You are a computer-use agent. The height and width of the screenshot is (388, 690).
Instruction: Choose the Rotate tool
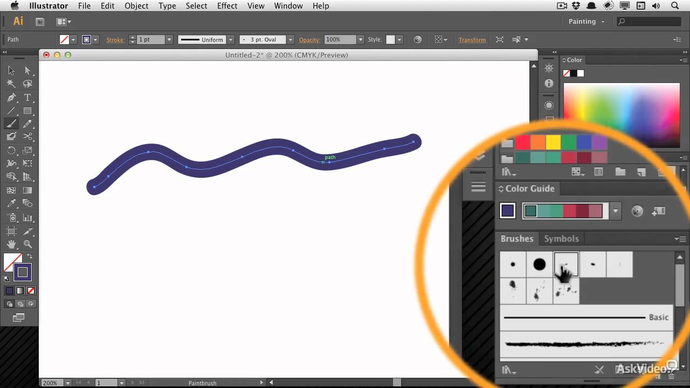[11, 150]
